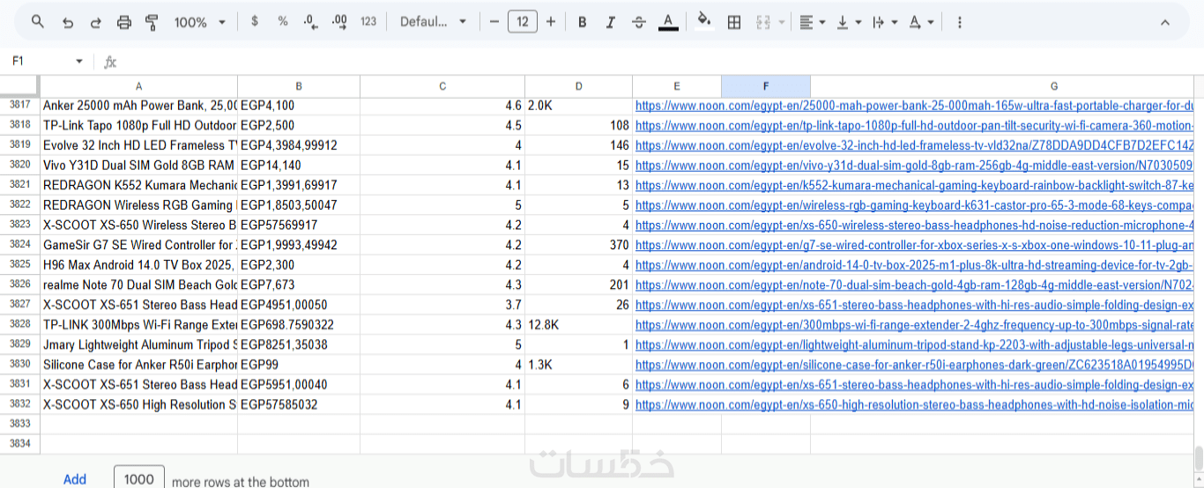The width and height of the screenshot is (1204, 488).
Task: Open the zoom 100% dropdown
Action: click(x=199, y=22)
